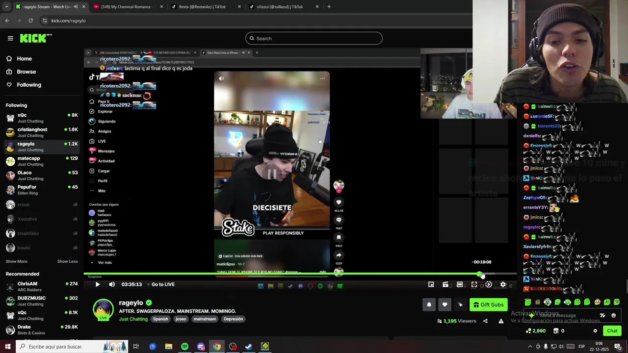Open the Just Chatting category link
628x353 pixels.
click(133, 319)
